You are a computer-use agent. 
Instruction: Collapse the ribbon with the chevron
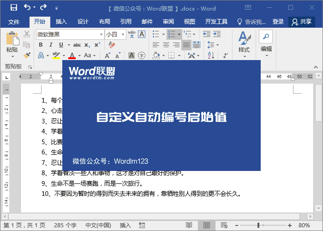pos(316,67)
